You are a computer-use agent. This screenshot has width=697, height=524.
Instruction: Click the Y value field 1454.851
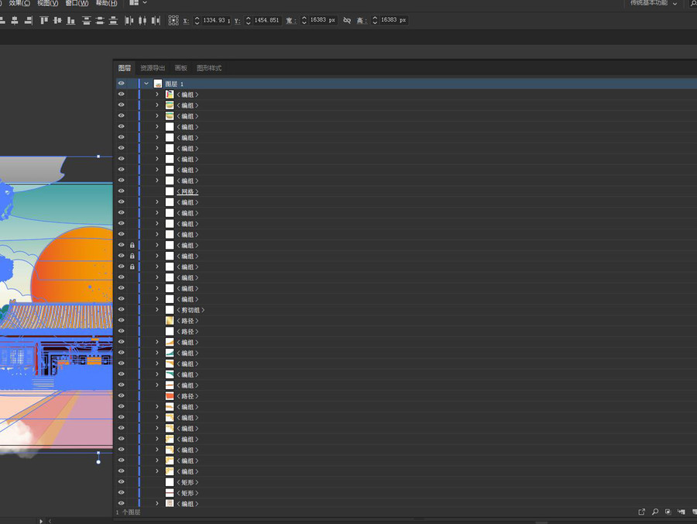(x=266, y=20)
